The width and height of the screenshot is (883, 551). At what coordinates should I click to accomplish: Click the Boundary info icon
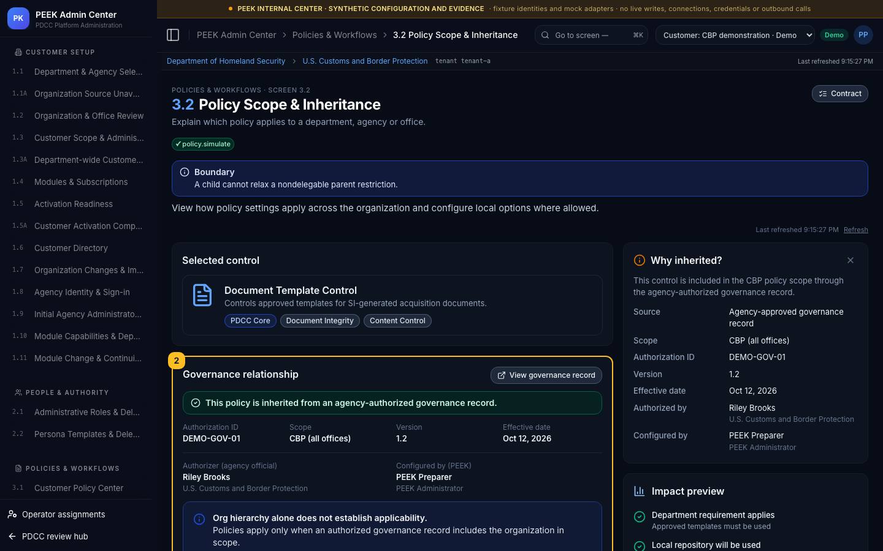[185, 172]
